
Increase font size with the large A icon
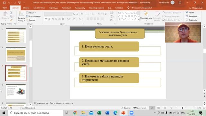click(74, 14)
